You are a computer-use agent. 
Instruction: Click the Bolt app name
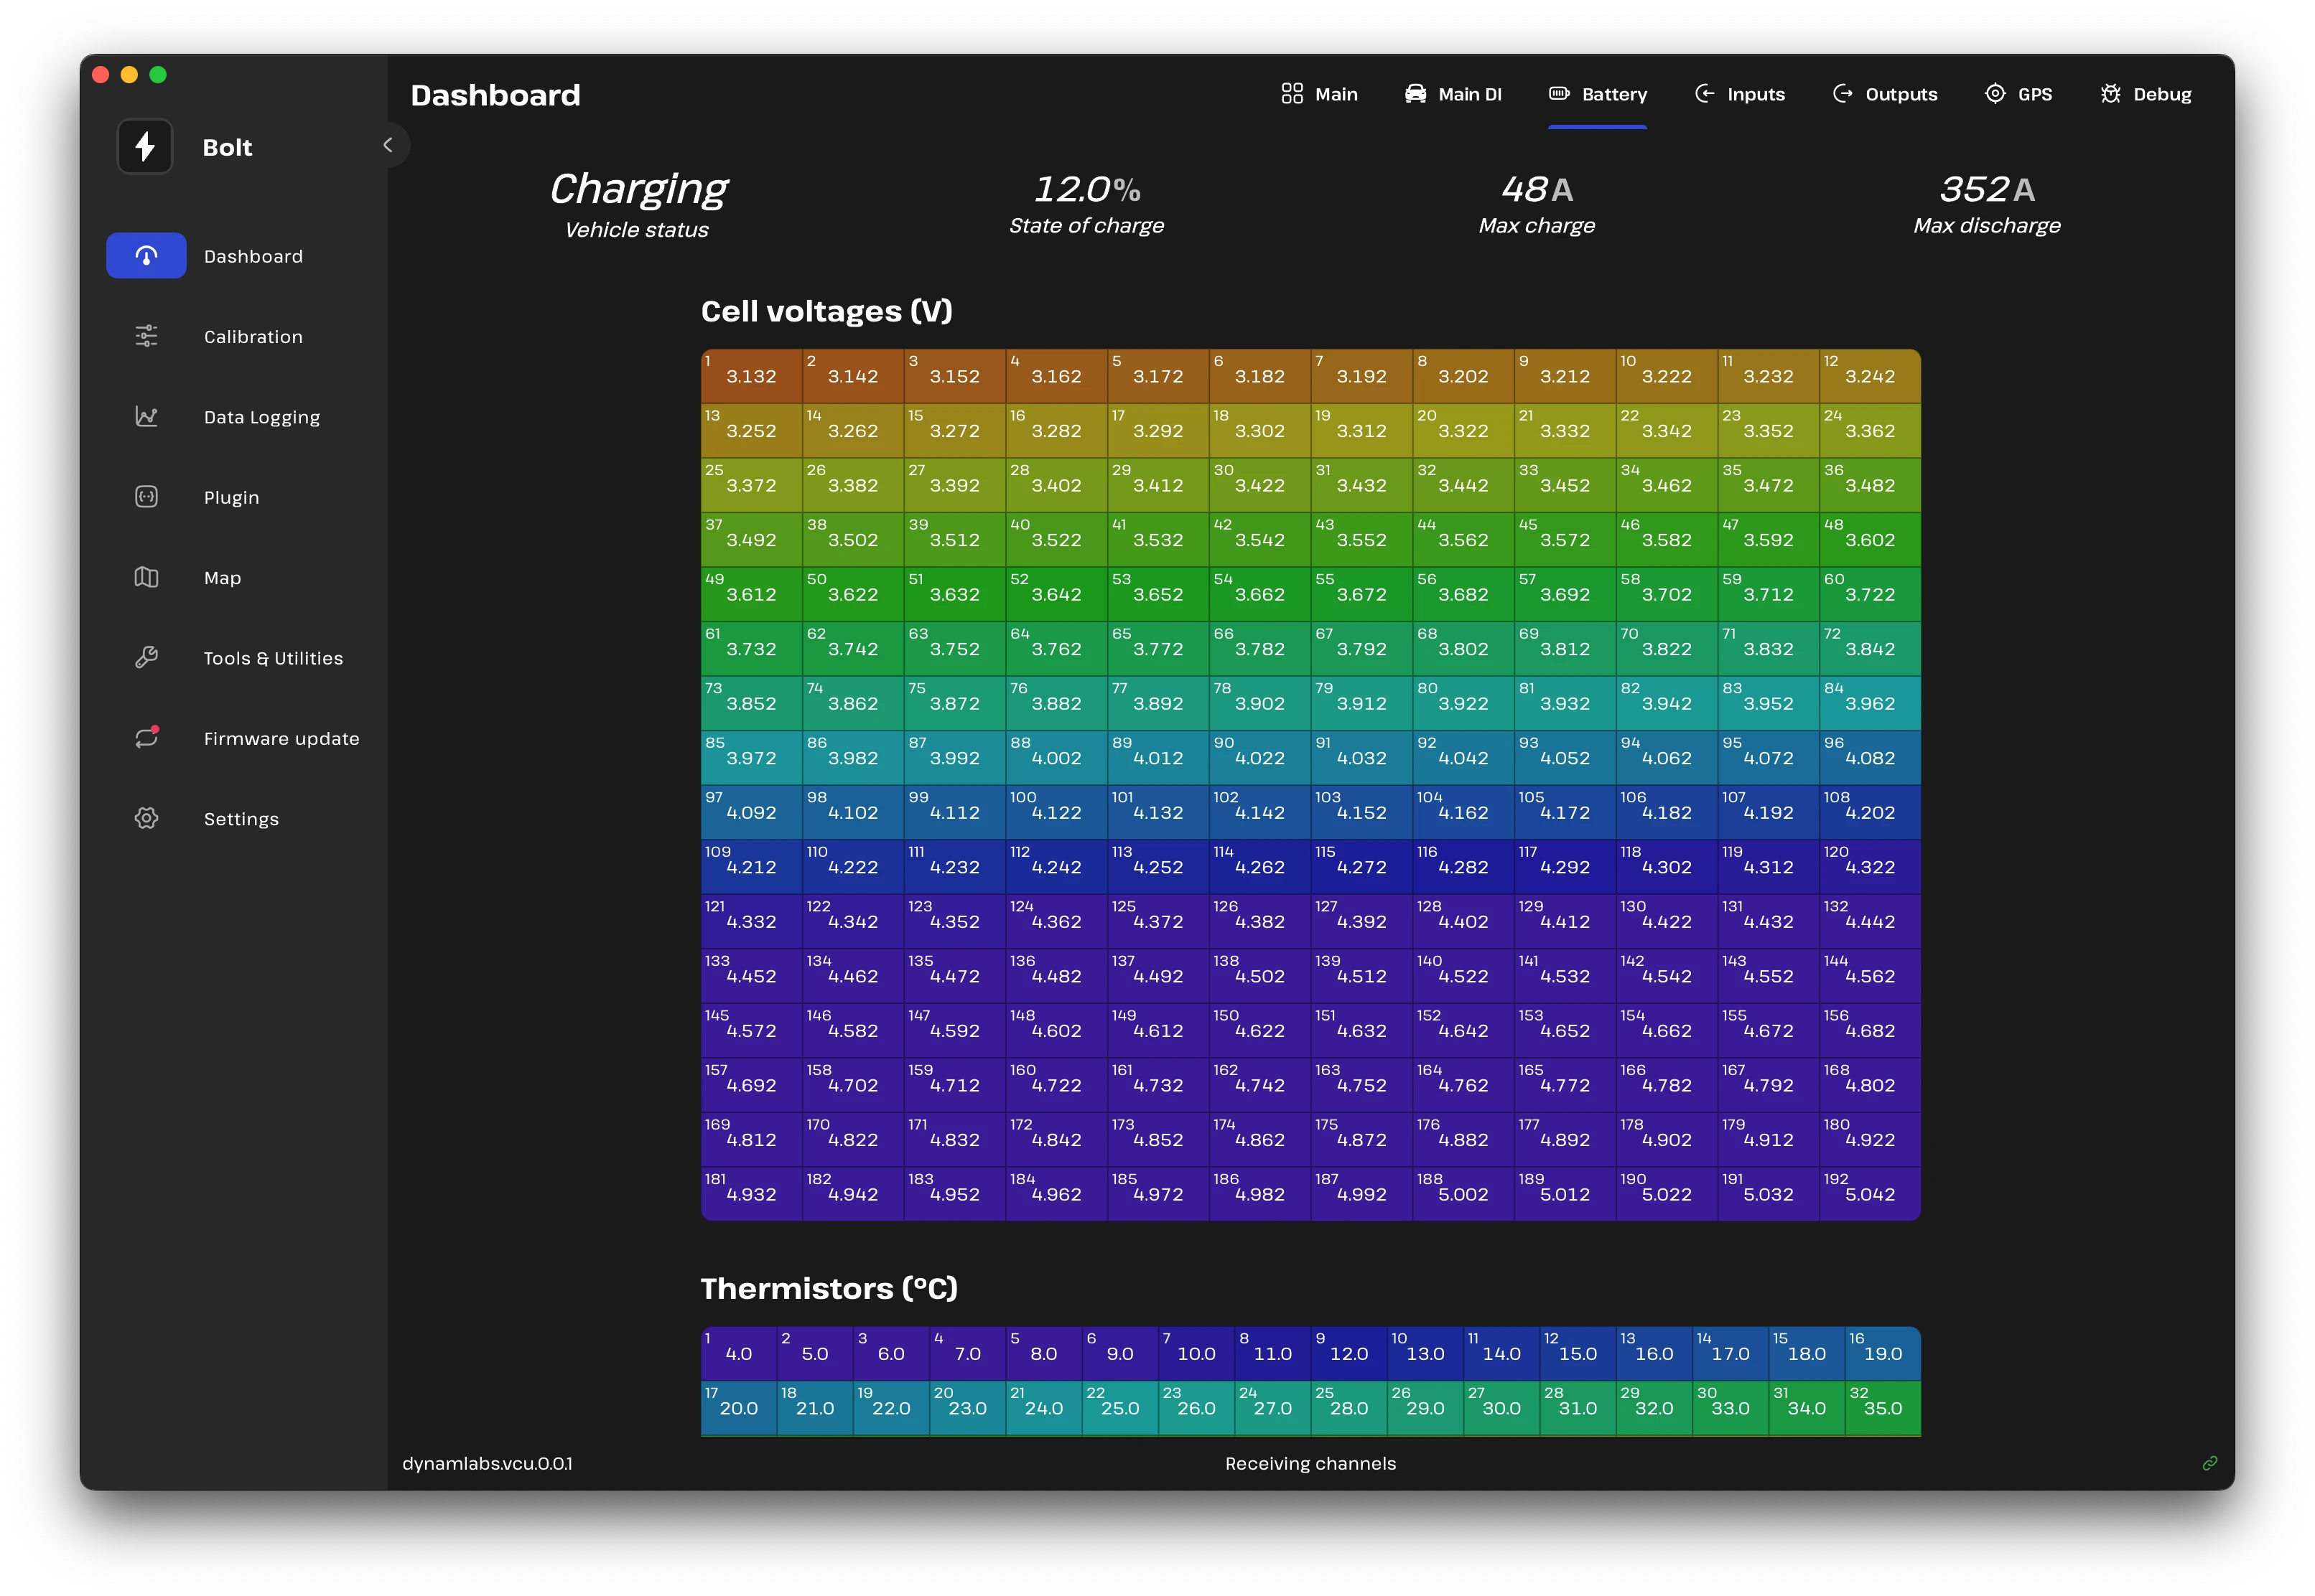[227, 147]
